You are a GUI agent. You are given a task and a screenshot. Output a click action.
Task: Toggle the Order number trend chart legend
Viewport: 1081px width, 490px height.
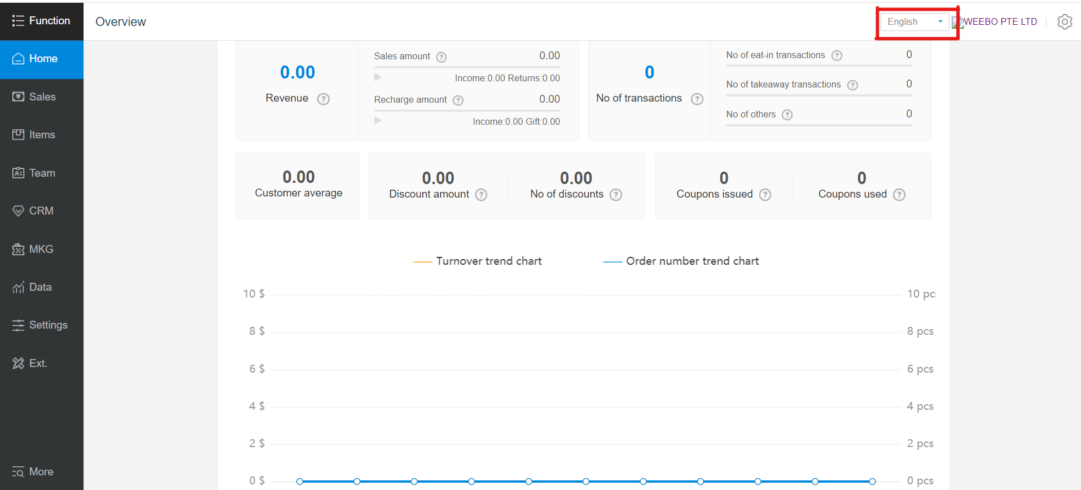click(681, 261)
